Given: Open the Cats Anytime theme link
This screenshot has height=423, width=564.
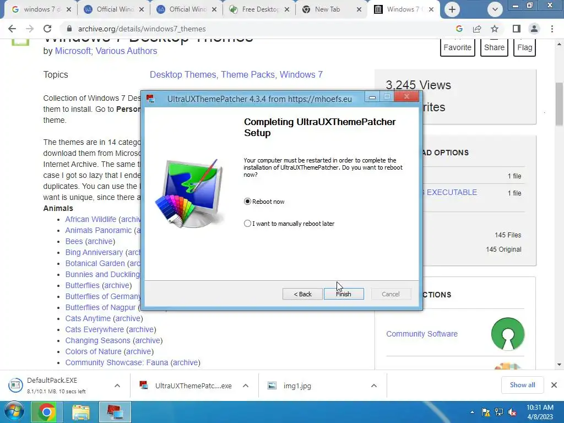Looking at the screenshot, I should tap(88, 318).
